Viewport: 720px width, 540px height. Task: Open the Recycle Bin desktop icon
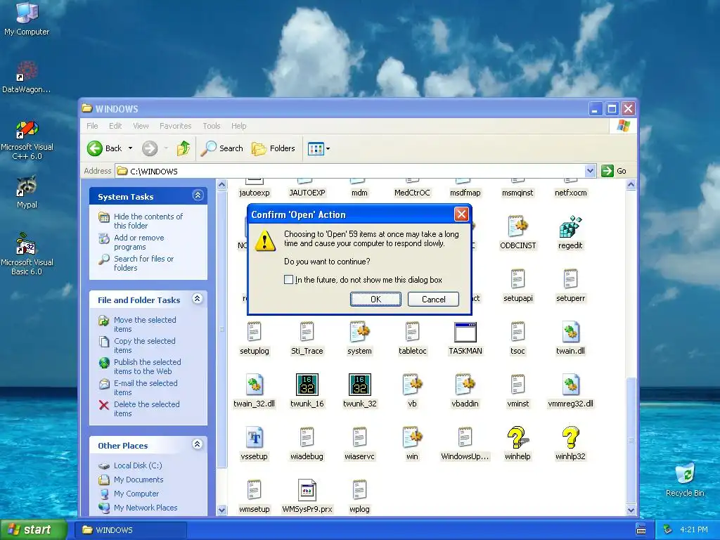pyautogui.click(x=685, y=480)
